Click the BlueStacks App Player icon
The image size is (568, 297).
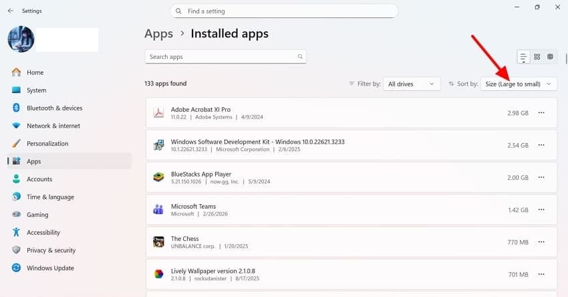pyautogui.click(x=158, y=177)
